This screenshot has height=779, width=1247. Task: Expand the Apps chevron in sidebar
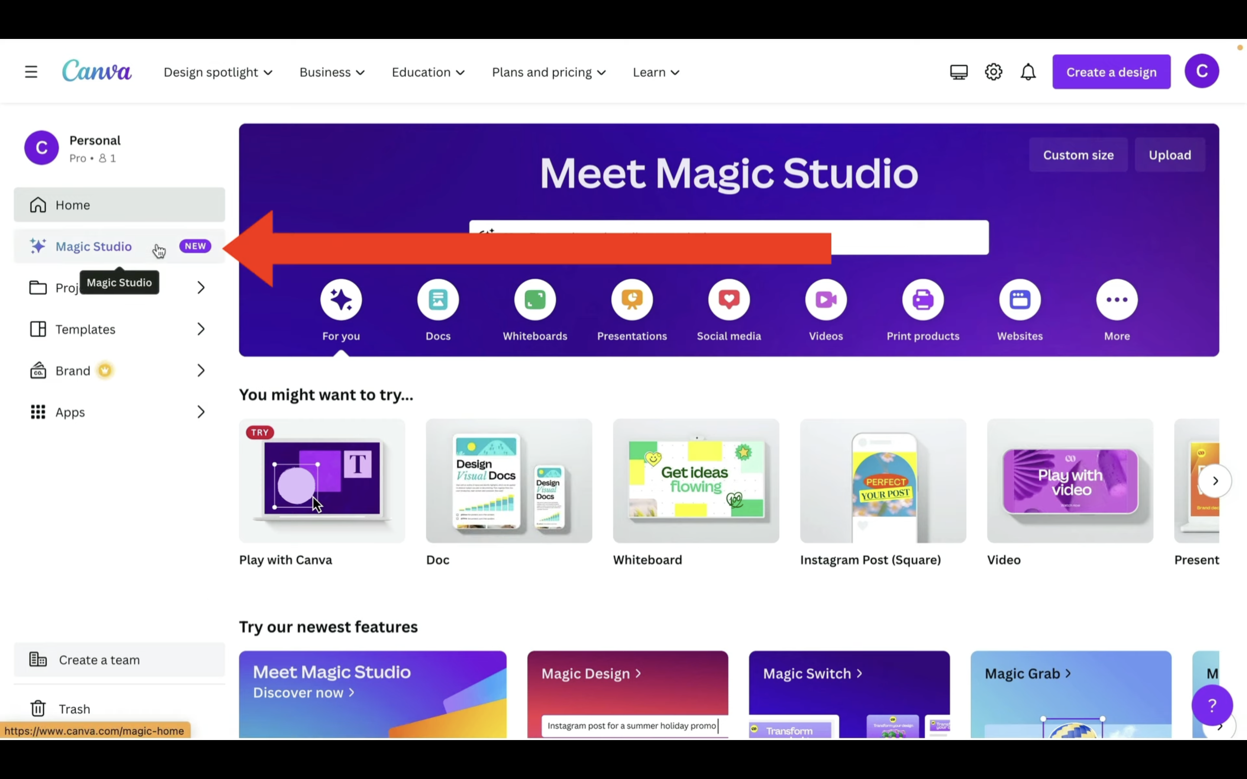(x=201, y=412)
